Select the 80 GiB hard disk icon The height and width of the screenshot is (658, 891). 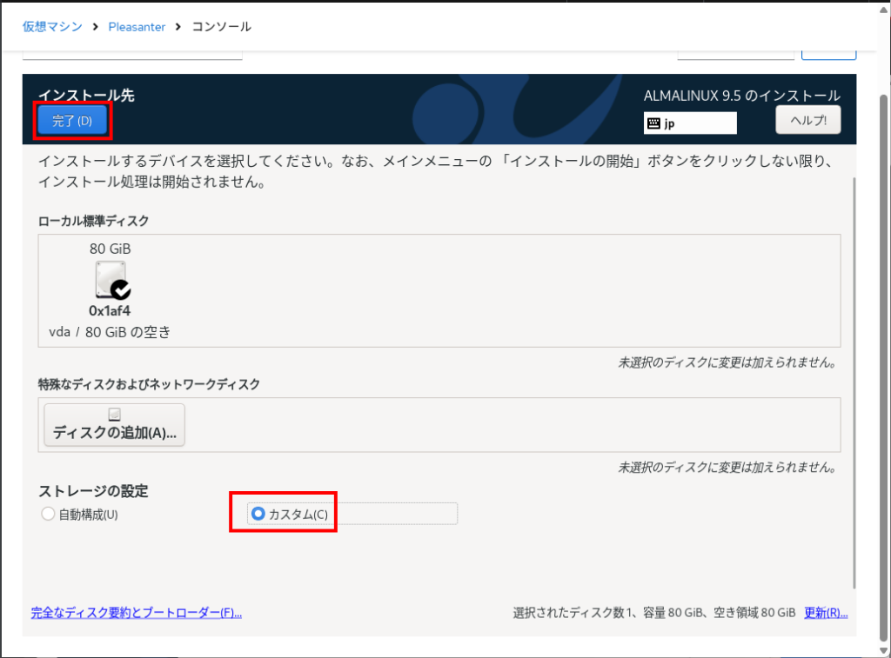coord(110,278)
